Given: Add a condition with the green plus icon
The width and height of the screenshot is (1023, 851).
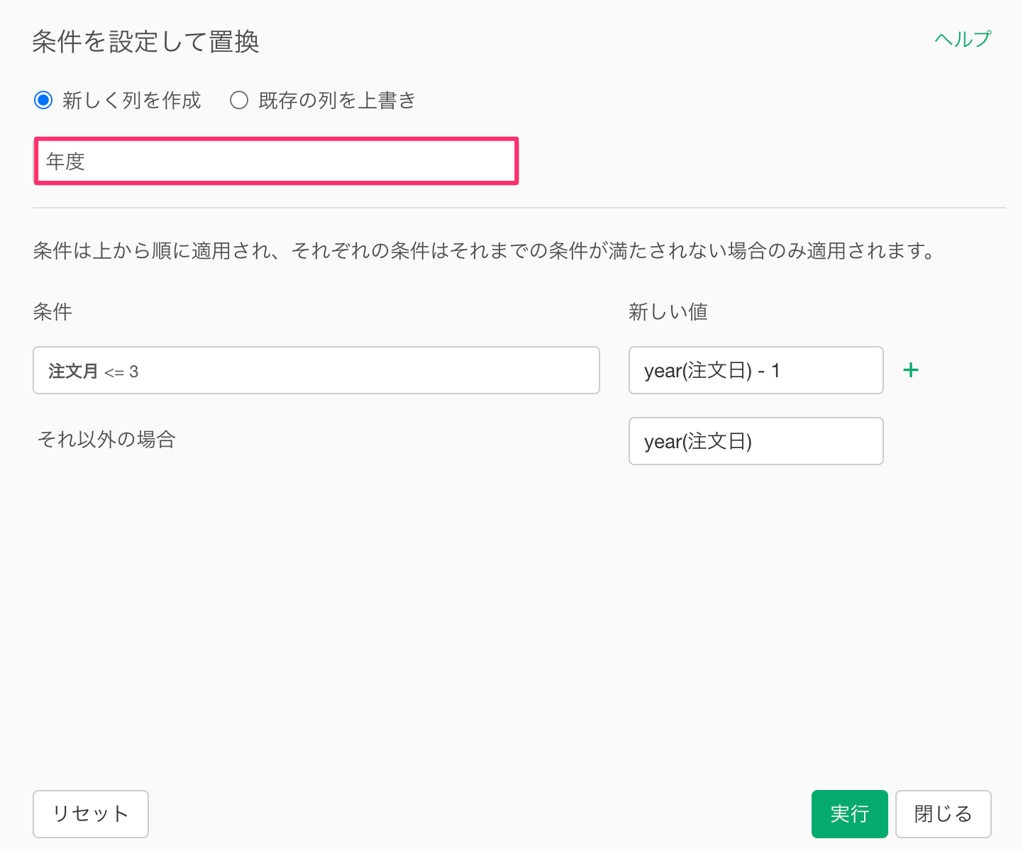Looking at the screenshot, I should click(911, 370).
